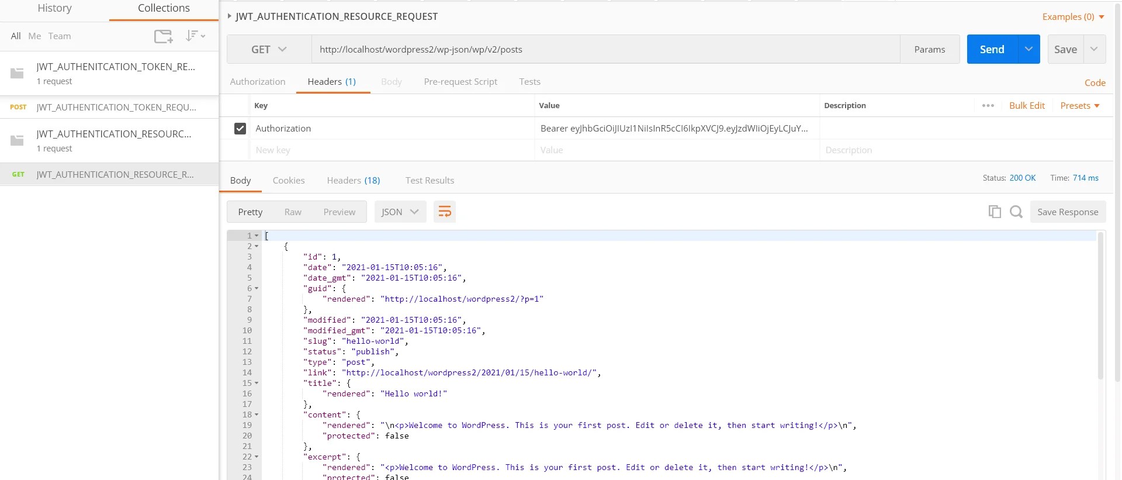Screen dimensions: 1122x480
Task: Click the Bulk Edit link
Action: point(1027,106)
